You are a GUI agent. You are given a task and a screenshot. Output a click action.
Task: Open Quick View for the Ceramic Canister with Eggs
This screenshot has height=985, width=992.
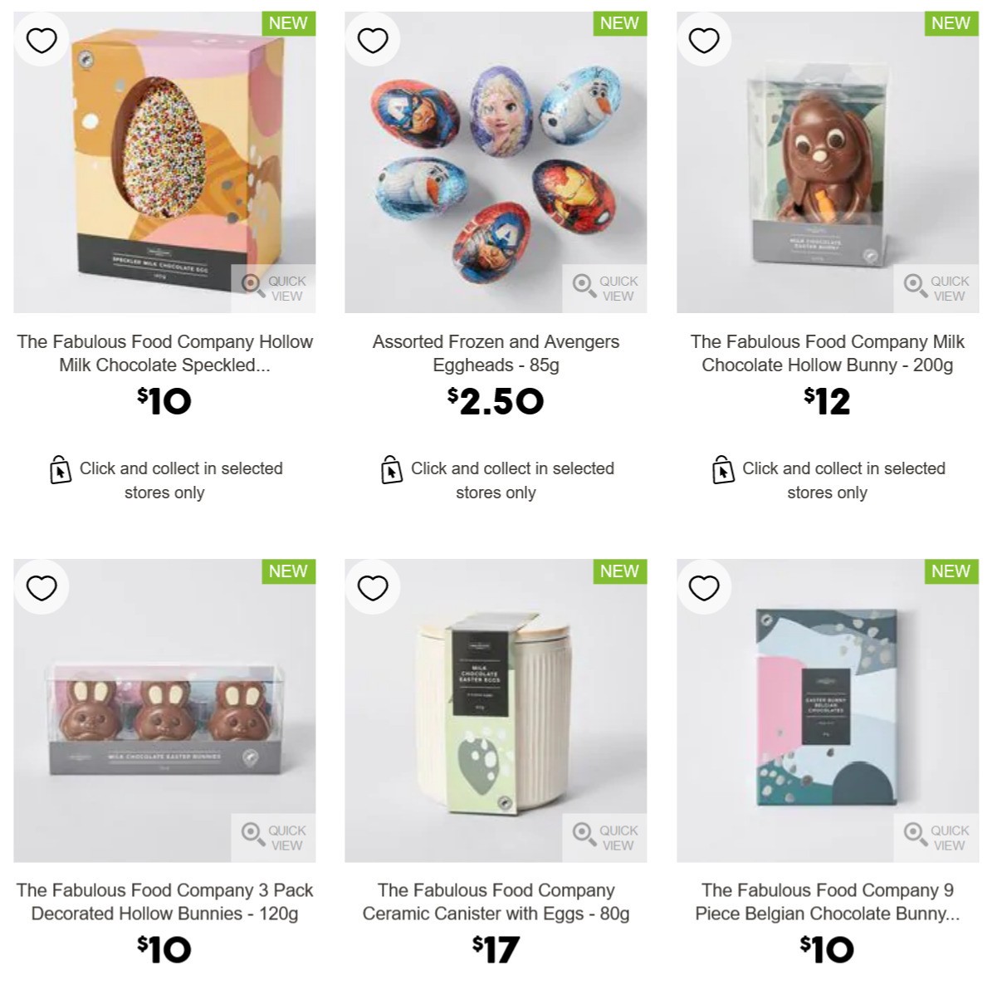606,836
